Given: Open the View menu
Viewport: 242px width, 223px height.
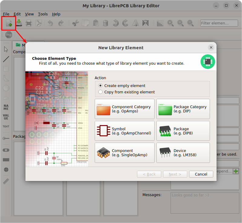Looking at the screenshot, I should (x=29, y=14).
